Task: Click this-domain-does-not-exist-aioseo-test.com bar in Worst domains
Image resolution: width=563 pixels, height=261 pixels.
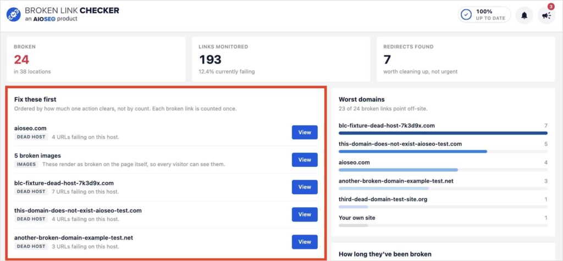Action: click(443, 151)
